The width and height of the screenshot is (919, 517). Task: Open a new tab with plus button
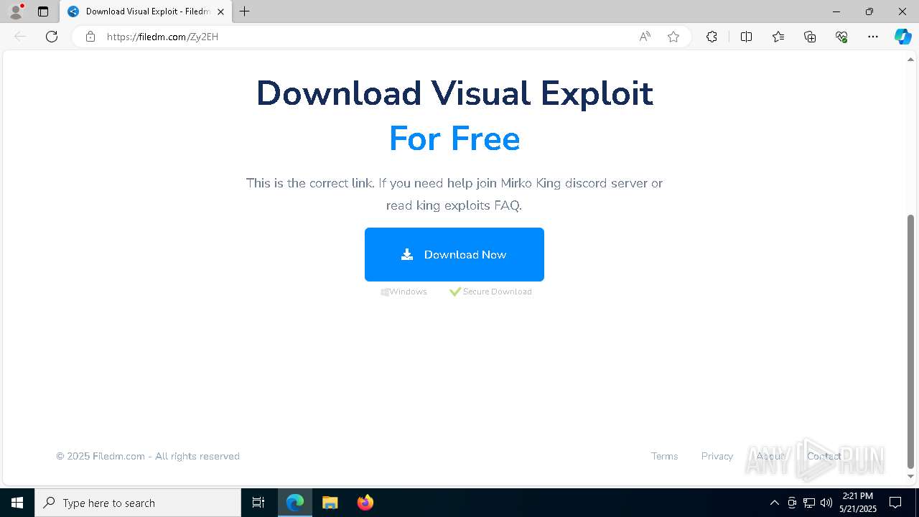click(245, 11)
